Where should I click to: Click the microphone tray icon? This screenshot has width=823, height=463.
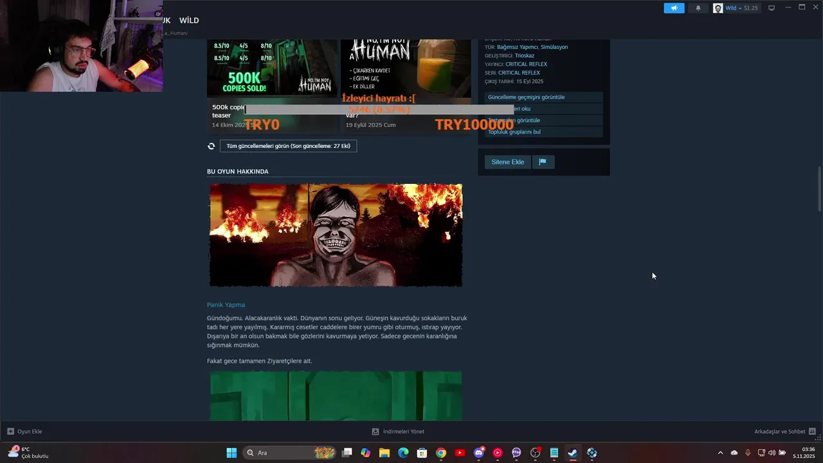(748, 453)
